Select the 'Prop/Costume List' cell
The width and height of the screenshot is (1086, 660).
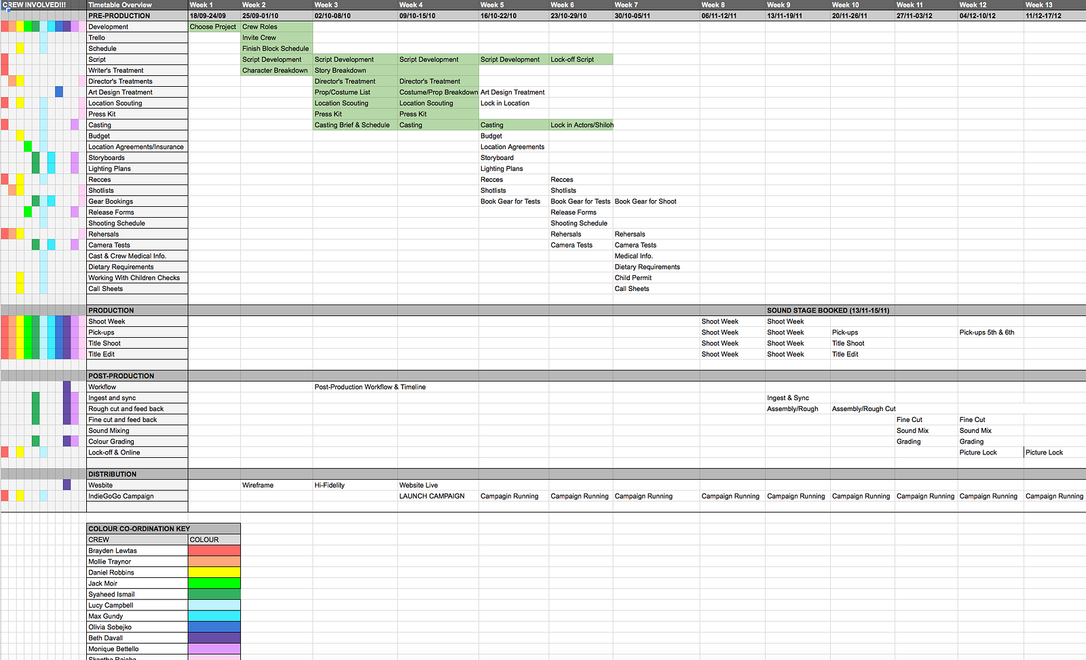pos(355,92)
